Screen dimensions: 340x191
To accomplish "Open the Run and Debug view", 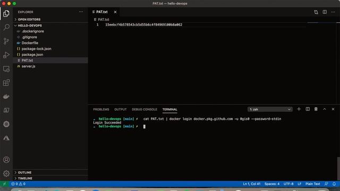I will click(6, 55).
